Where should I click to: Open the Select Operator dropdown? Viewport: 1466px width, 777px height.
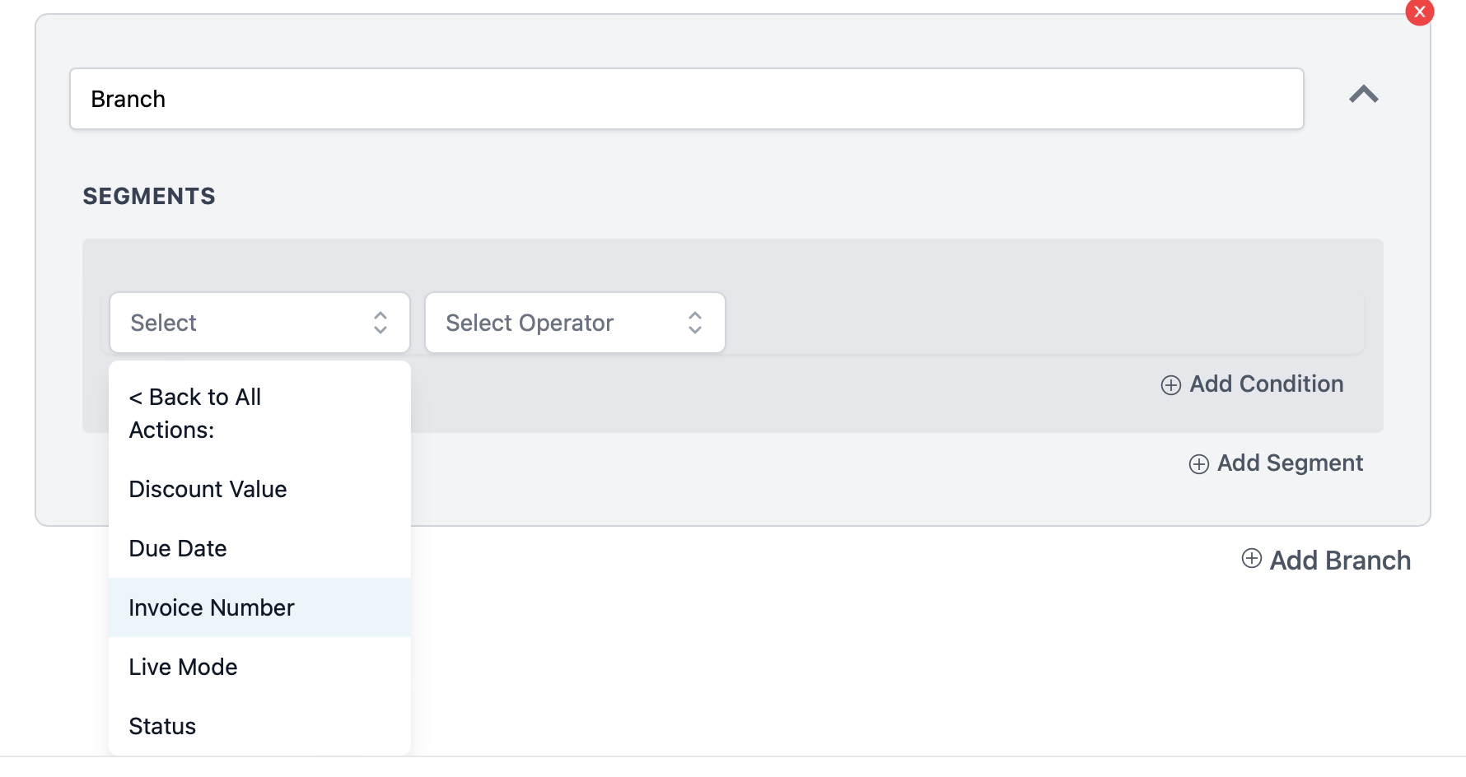point(560,323)
